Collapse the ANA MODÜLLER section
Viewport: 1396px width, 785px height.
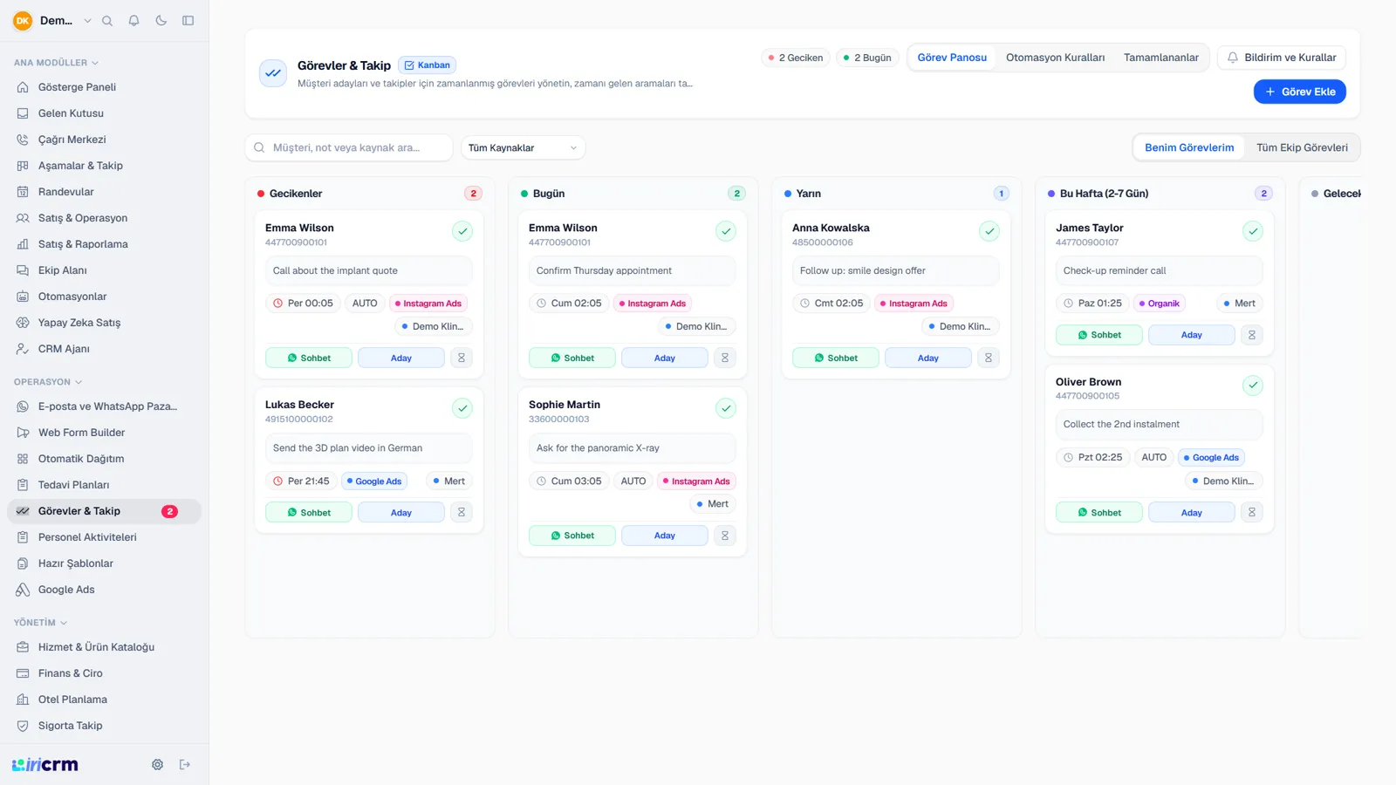point(57,63)
